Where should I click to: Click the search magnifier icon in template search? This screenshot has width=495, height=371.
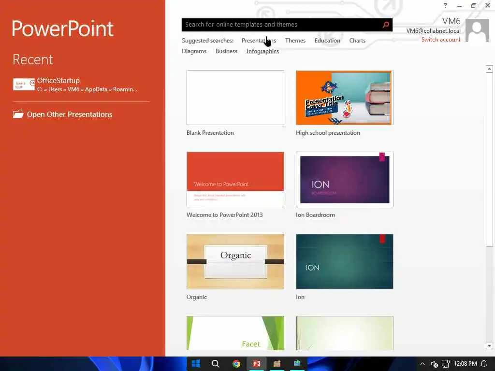(385, 25)
